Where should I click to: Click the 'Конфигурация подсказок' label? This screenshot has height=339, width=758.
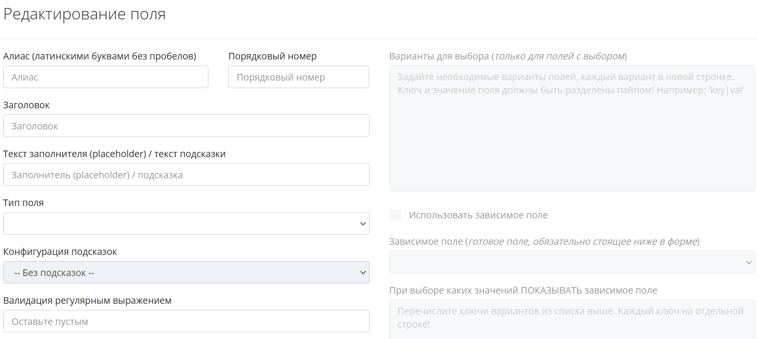60,252
